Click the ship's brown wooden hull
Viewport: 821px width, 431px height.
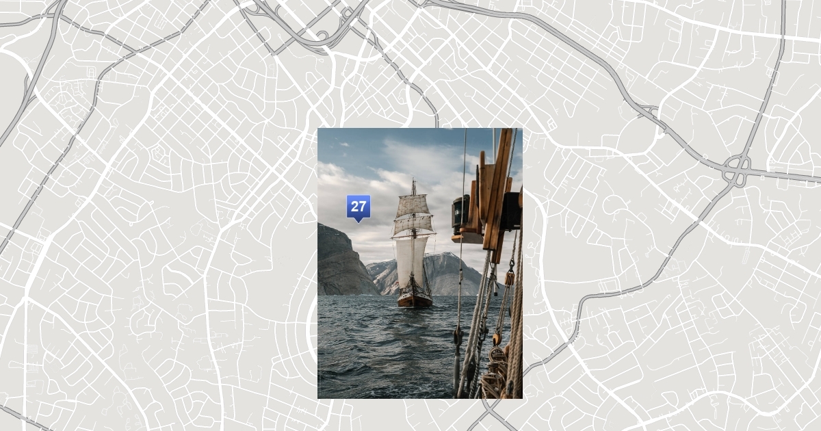tap(415, 300)
